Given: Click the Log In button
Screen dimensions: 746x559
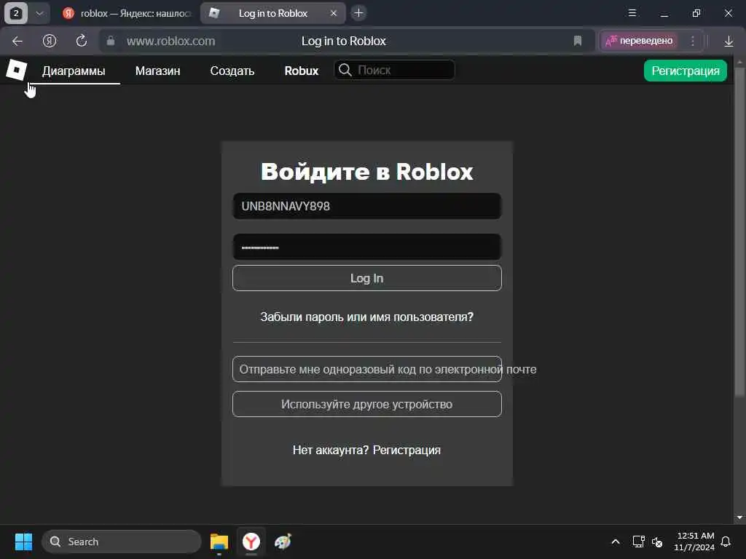Looking at the screenshot, I should point(367,278).
